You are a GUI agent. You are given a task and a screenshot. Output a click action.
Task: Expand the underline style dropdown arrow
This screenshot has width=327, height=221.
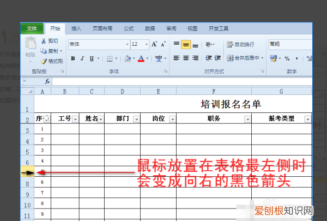(x=98, y=58)
